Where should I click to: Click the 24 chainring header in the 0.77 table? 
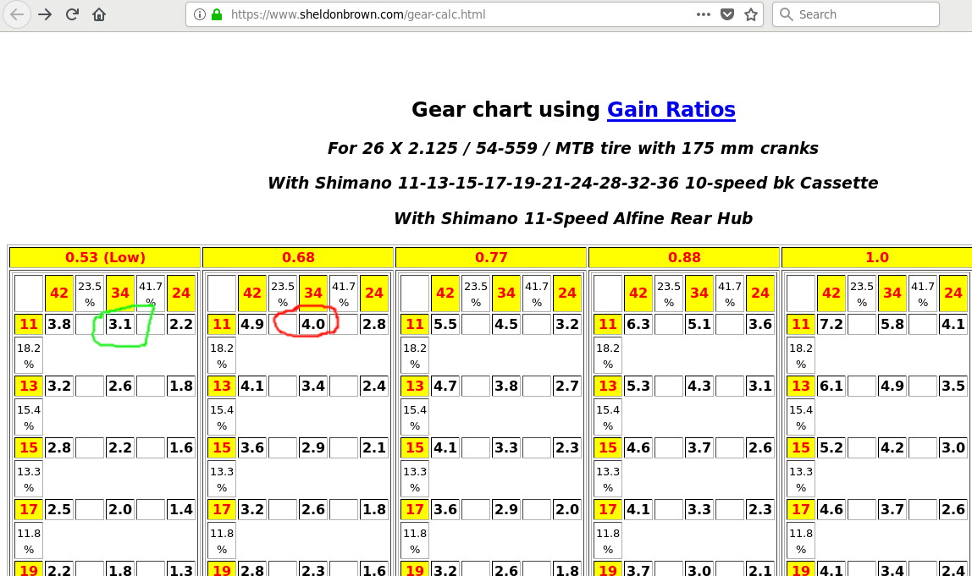pos(567,293)
